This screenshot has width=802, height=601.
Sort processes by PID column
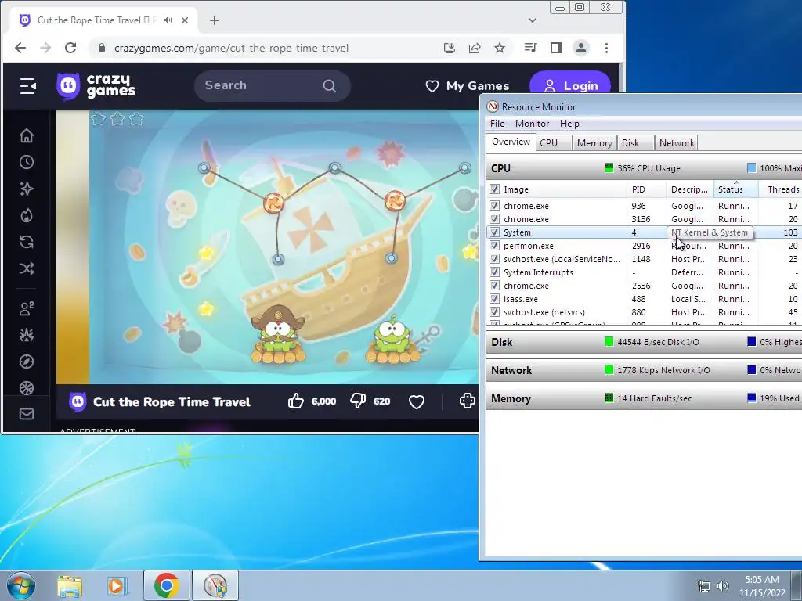646,189
